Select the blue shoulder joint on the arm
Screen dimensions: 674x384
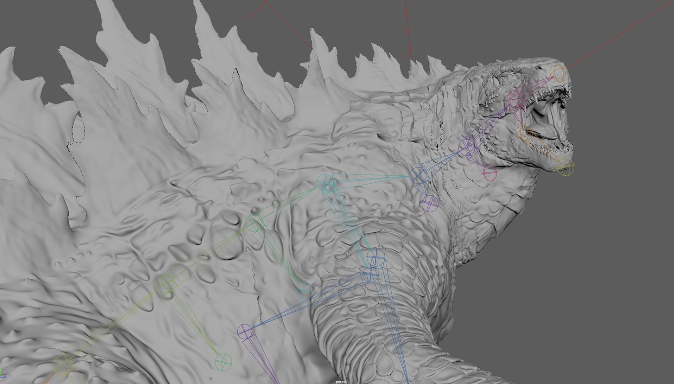tap(375, 257)
